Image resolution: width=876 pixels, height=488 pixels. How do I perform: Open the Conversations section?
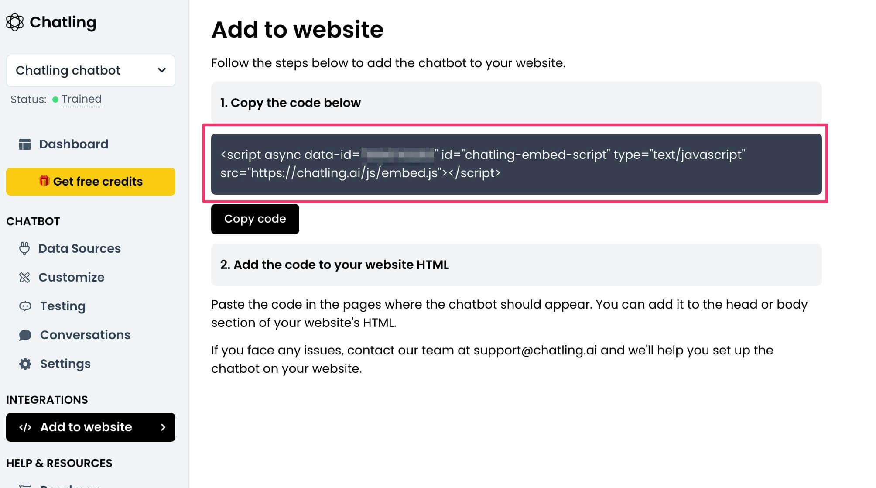point(85,335)
